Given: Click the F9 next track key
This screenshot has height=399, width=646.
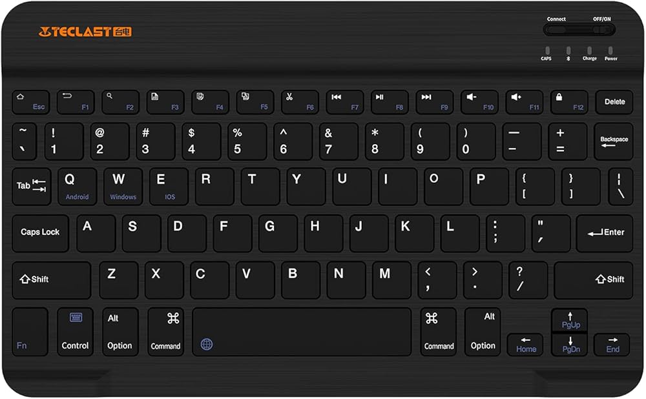Looking at the screenshot, I should 435,102.
